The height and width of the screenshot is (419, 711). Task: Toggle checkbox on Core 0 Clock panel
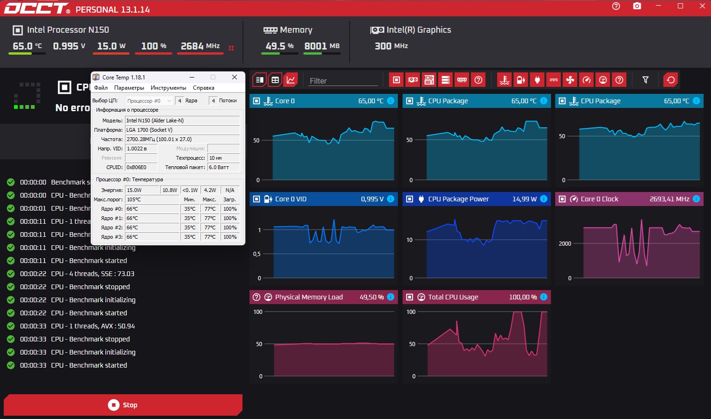click(x=562, y=199)
